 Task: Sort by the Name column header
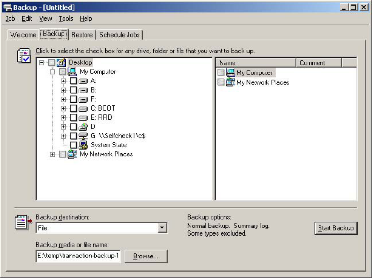256,63
